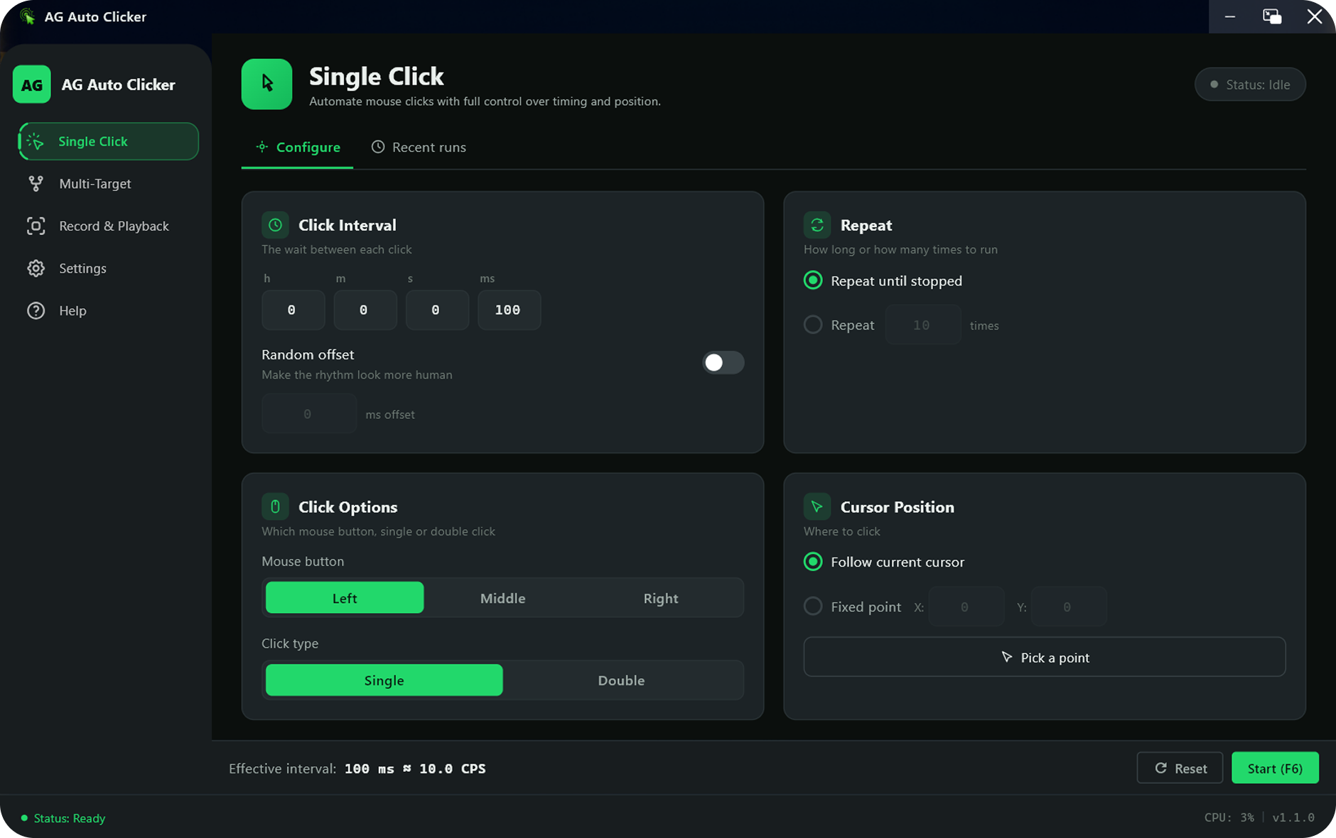The height and width of the screenshot is (838, 1336).
Task: Click the Start (F6) button
Action: (x=1275, y=768)
